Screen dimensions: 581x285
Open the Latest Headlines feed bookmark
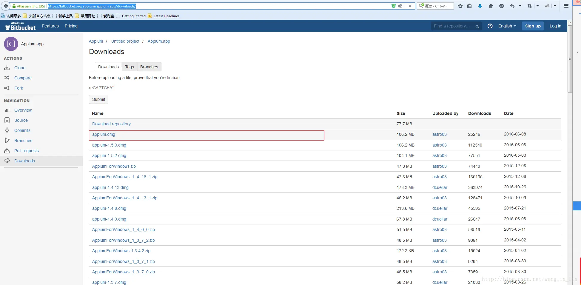click(164, 16)
